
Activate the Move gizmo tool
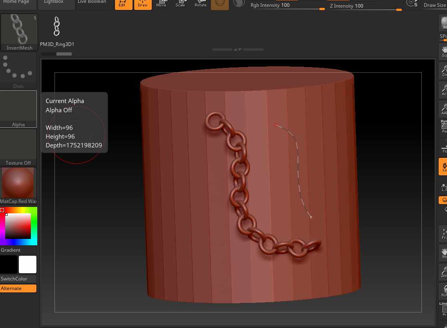click(x=161, y=4)
